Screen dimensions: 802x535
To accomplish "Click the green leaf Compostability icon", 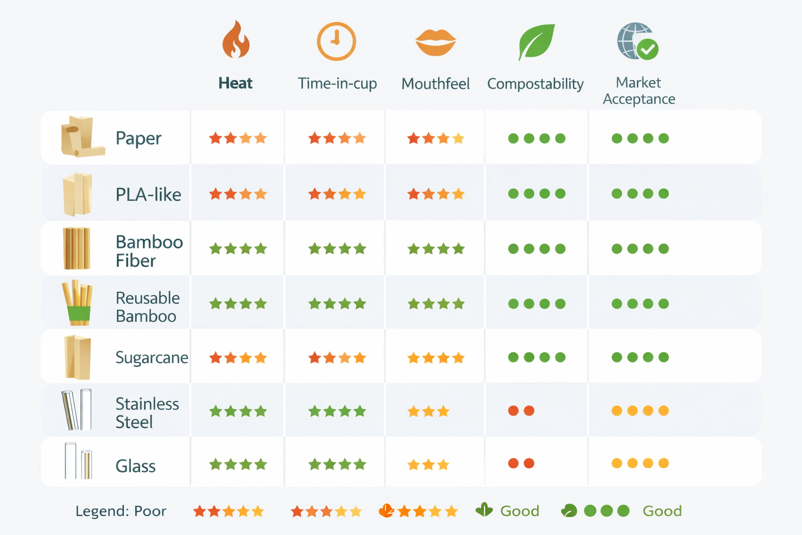I will 536,42.
